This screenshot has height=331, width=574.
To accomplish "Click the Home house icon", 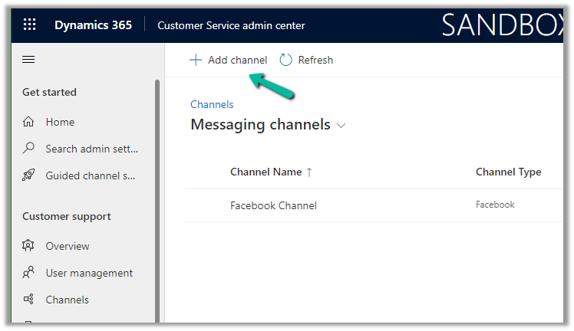I will [x=29, y=122].
